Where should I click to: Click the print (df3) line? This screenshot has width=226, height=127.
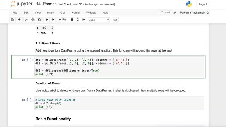coord(44,74)
